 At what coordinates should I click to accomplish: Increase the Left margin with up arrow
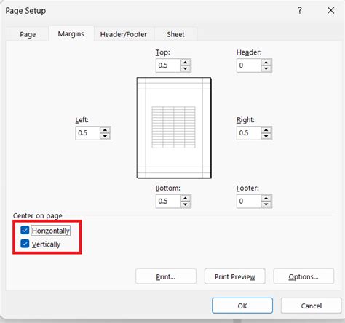tap(105, 130)
